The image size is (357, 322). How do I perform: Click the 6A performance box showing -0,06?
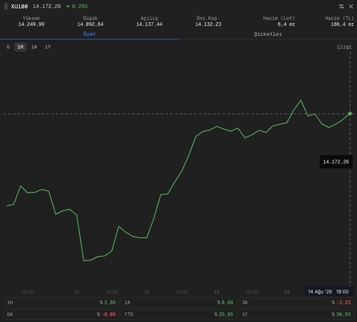[x=61, y=314]
